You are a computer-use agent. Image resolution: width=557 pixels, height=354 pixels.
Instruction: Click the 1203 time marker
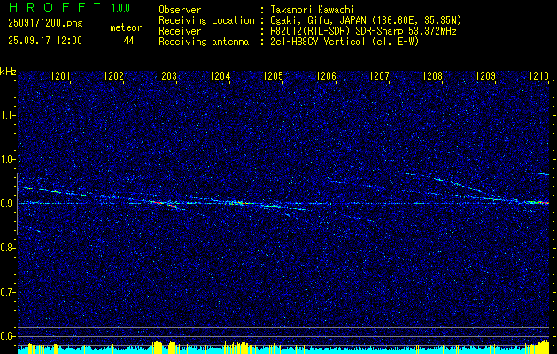(x=167, y=76)
